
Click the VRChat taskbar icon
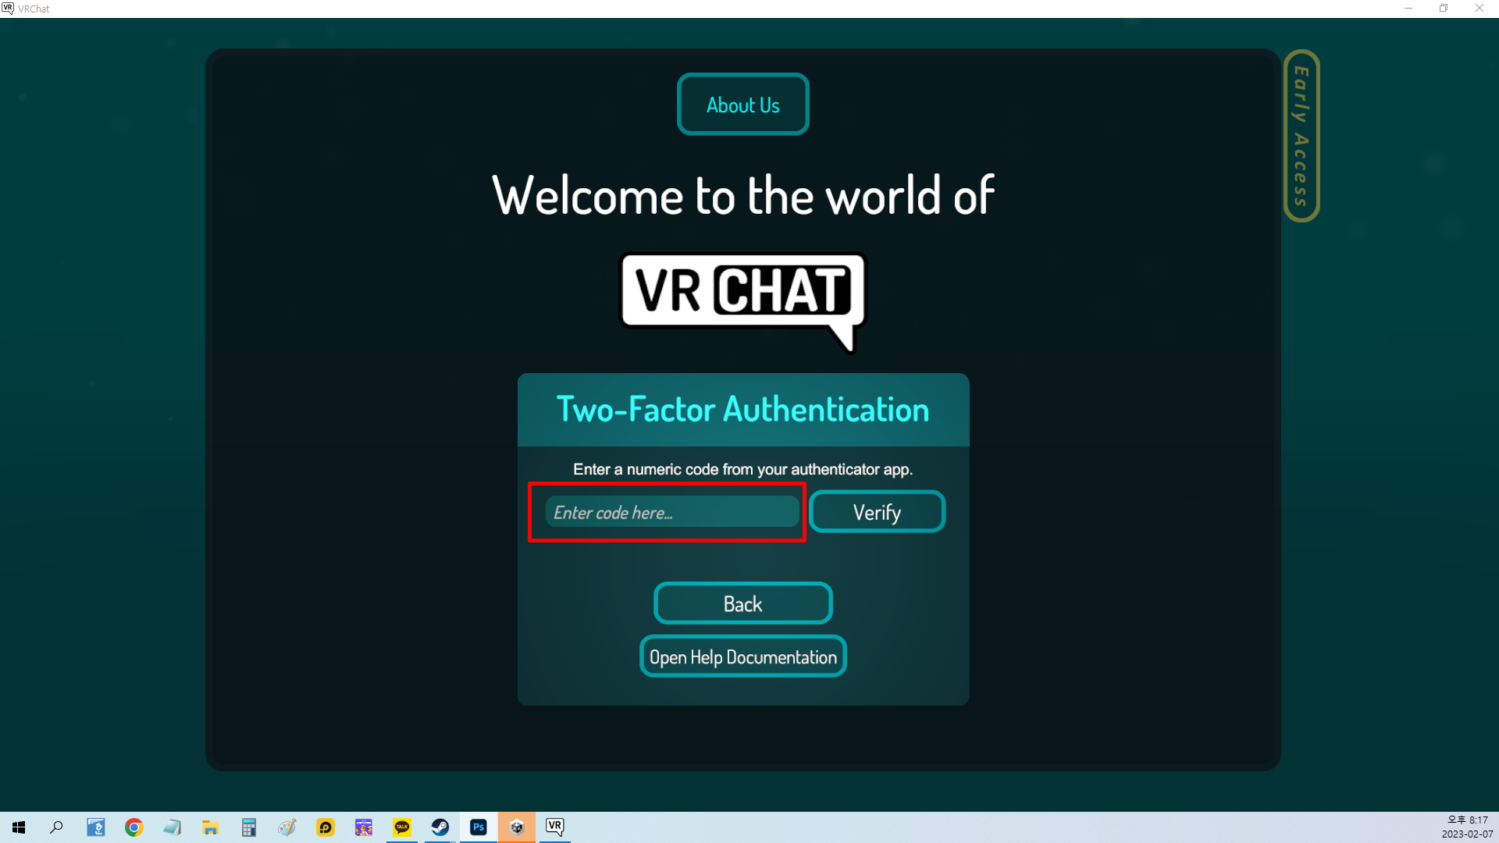click(x=555, y=827)
